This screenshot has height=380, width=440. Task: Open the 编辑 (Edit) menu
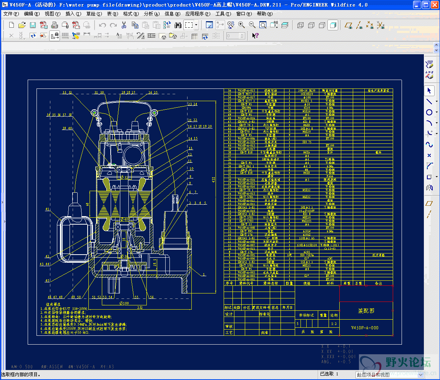32,14
